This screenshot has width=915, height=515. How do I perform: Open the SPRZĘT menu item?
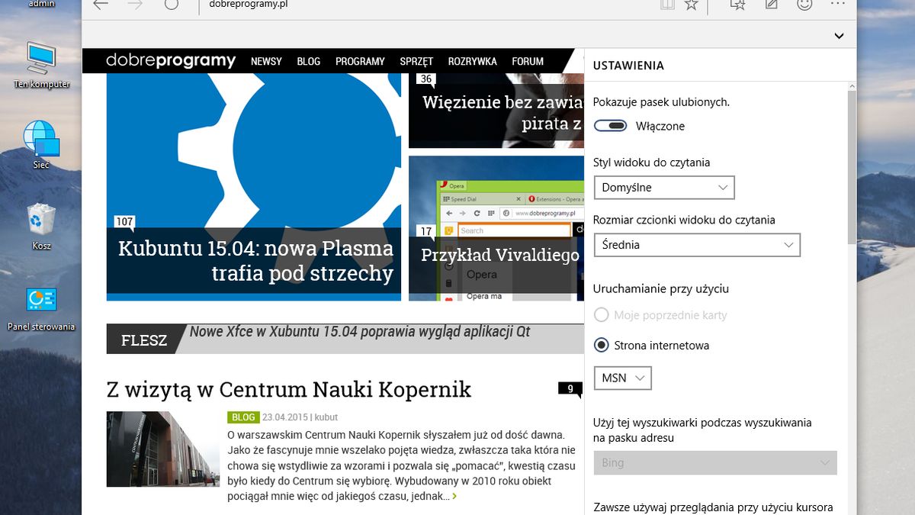[416, 61]
